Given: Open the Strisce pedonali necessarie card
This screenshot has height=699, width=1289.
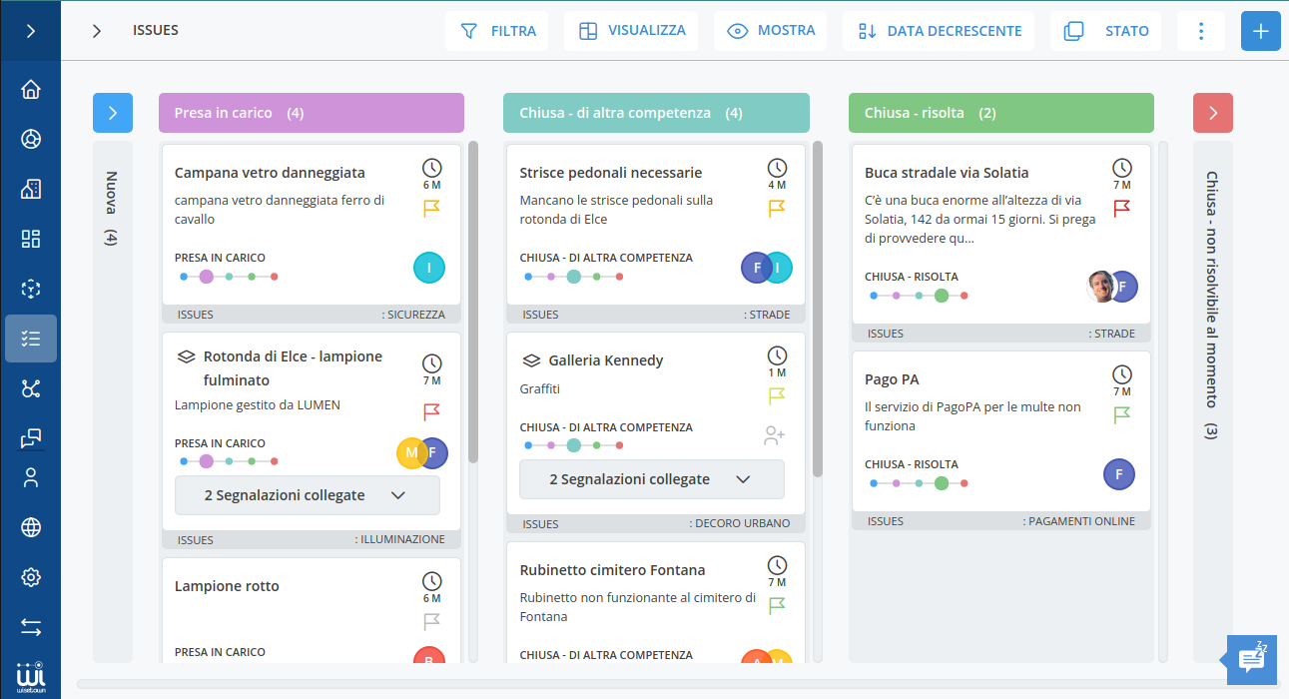Looking at the screenshot, I should coord(610,173).
